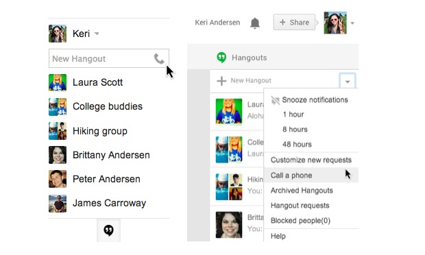This screenshot has height=255, width=425.
Task: Expand the dropdown arrow next to Keri
Action: tap(97, 34)
